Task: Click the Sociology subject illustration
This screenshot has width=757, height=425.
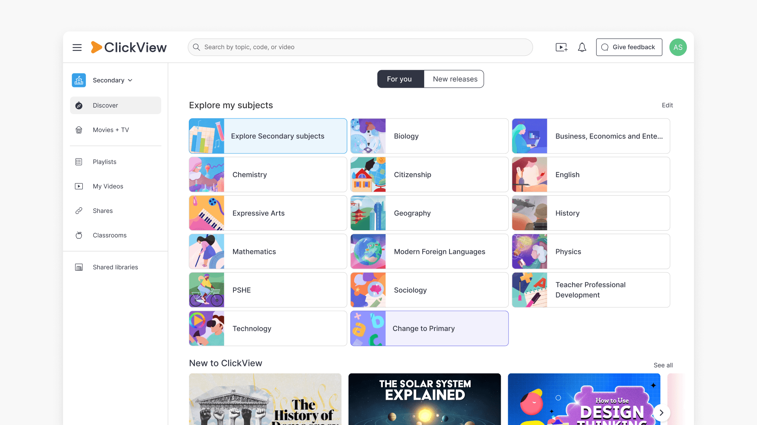Action: 368,290
